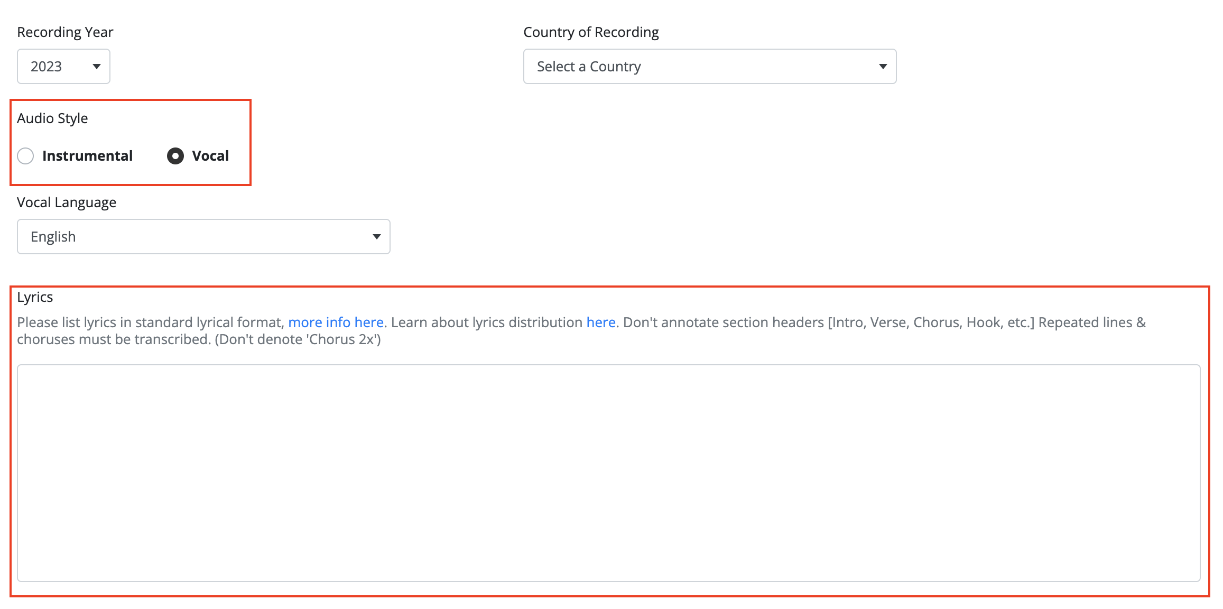
Task: Click the Audio Style heading
Action: point(52,118)
